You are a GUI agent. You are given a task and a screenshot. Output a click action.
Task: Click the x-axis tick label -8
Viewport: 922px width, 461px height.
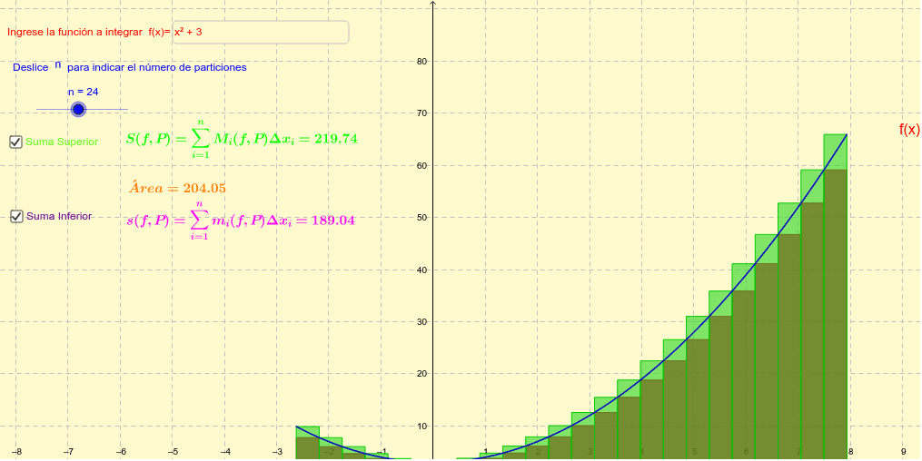18,452
